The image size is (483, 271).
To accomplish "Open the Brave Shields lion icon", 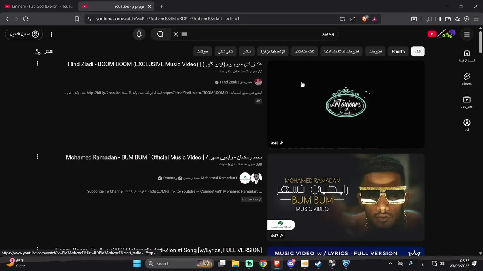I will 365,19.
